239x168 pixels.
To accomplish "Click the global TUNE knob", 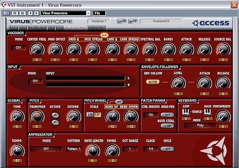I will [17, 116].
